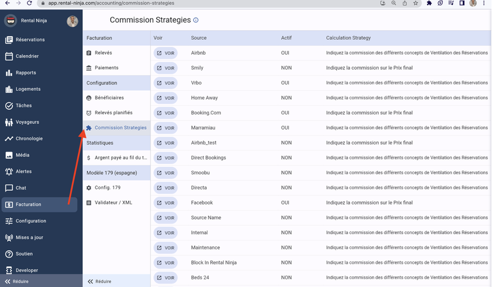Select Facturation in the main sidebar
Viewport: 493px width, 287px height.
tap(39, 204)
